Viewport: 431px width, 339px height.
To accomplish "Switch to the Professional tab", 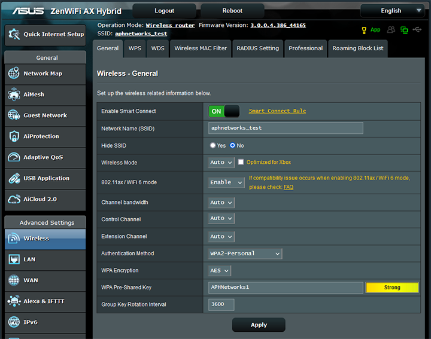I will pyautogui.click(x=305, y=48).
